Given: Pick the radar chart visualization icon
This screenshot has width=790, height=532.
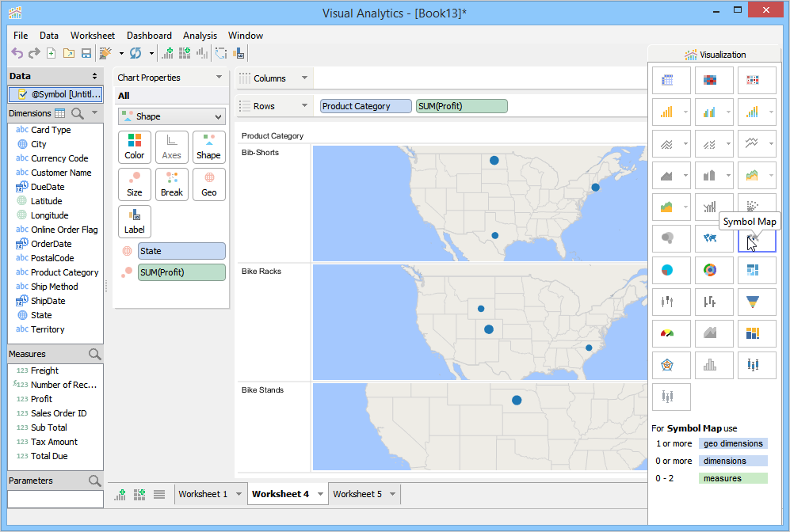Looking at the screenshot, I should click(x=666, y=365).
